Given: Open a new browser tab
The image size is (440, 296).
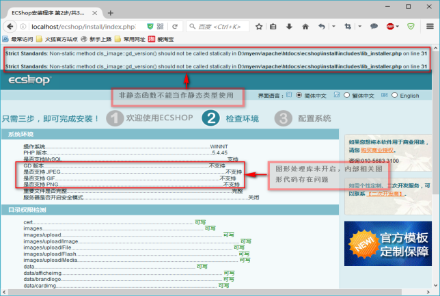Looking at the screenshot, I should pyautogui.click(x=111, y=13).
